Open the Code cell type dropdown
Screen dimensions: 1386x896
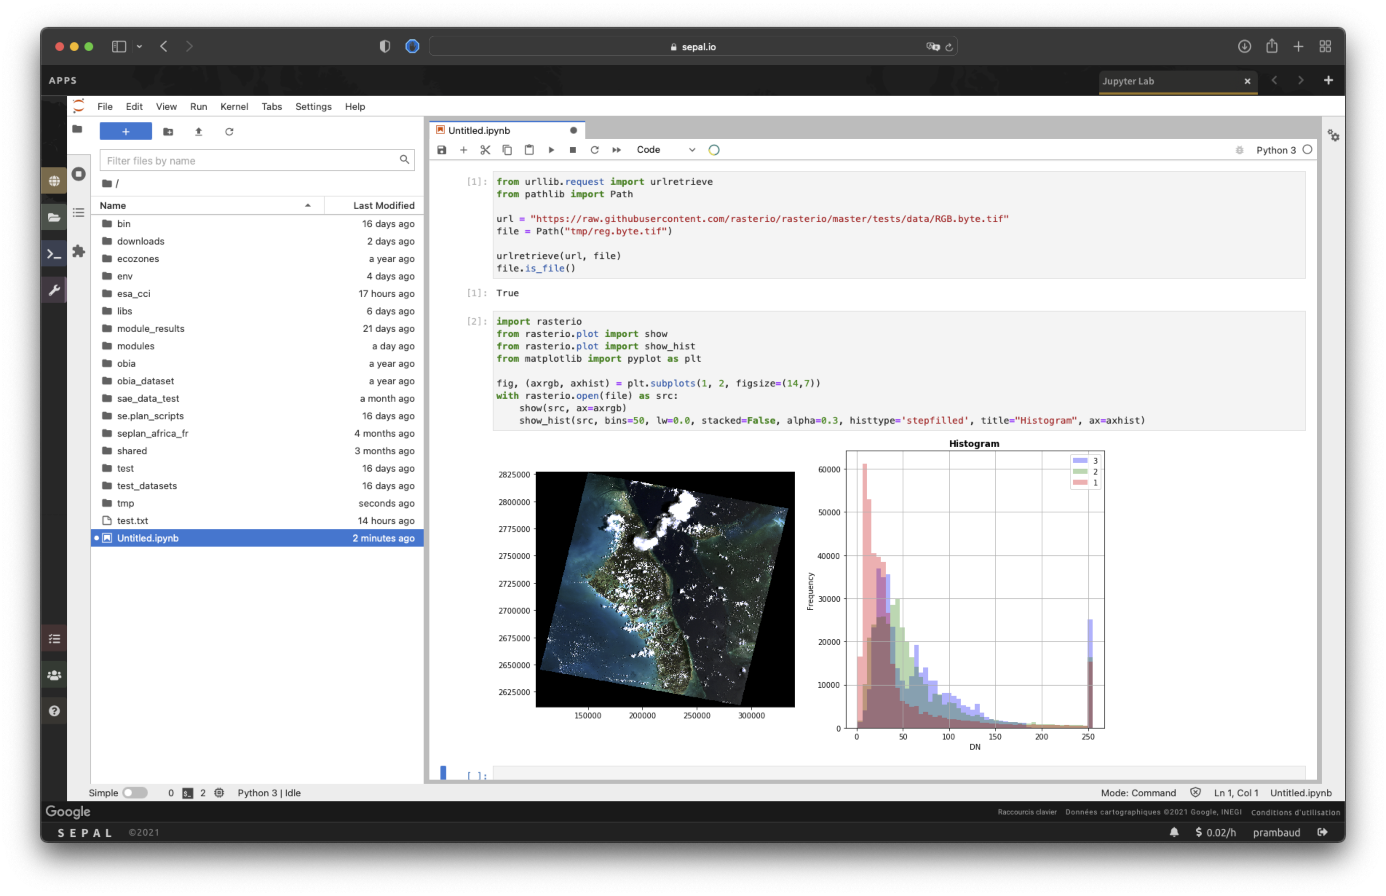coord(665,150)
